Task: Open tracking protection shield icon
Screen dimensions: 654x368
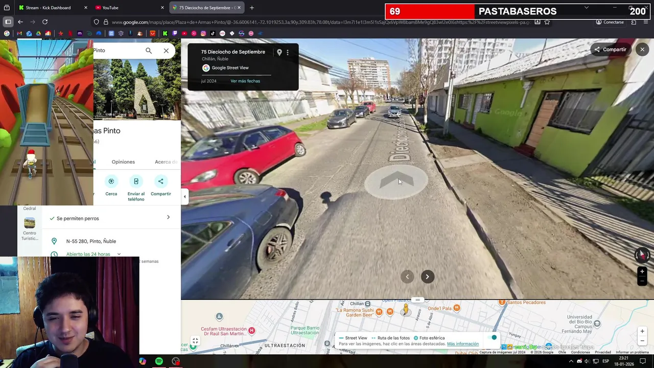Action: click(x=96, y=22)
